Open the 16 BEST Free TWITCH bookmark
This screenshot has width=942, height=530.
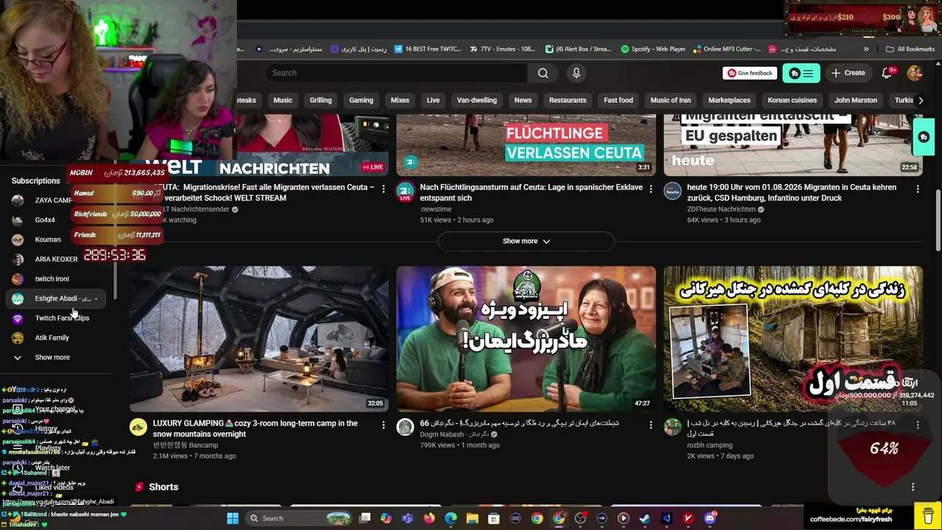tap(428, 49)
